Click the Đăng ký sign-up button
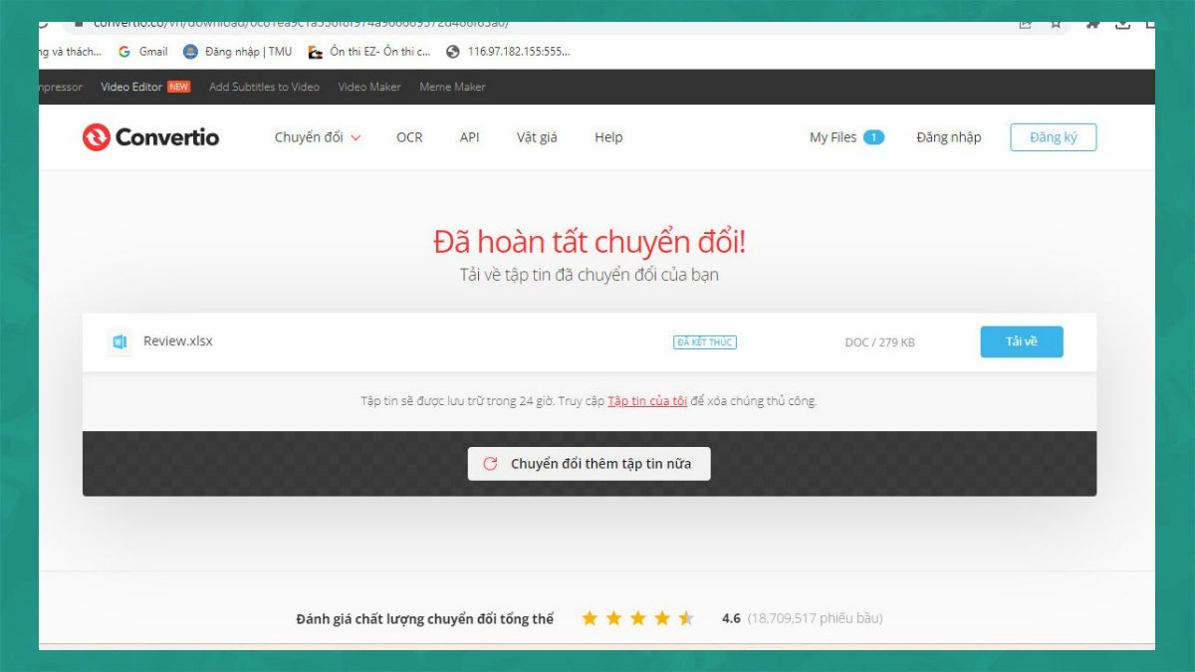Image resolution: width=1195 pixels, height=672 pixels. [x=1053, y=137]
